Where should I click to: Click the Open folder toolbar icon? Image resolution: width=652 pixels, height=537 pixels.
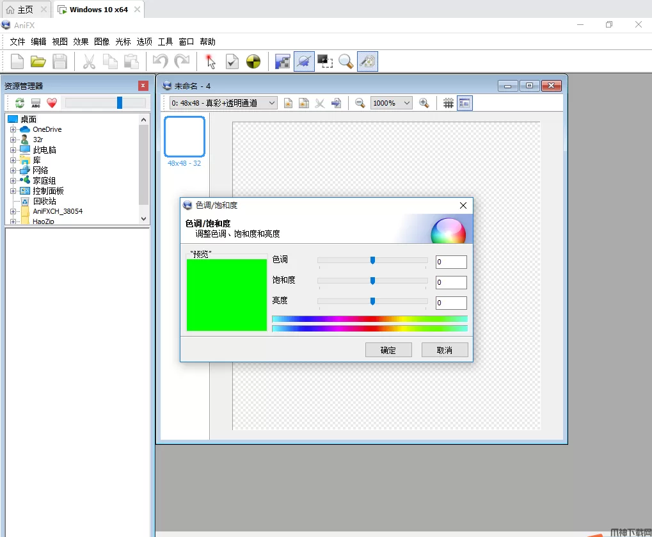38,61
